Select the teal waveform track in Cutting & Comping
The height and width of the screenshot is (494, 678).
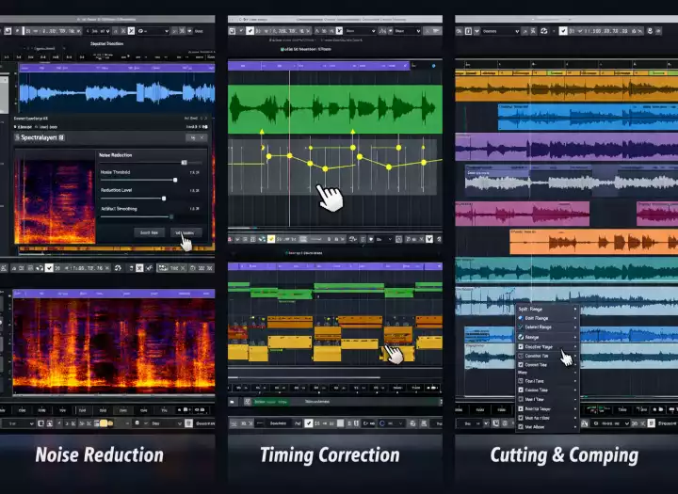pos(567,271)
